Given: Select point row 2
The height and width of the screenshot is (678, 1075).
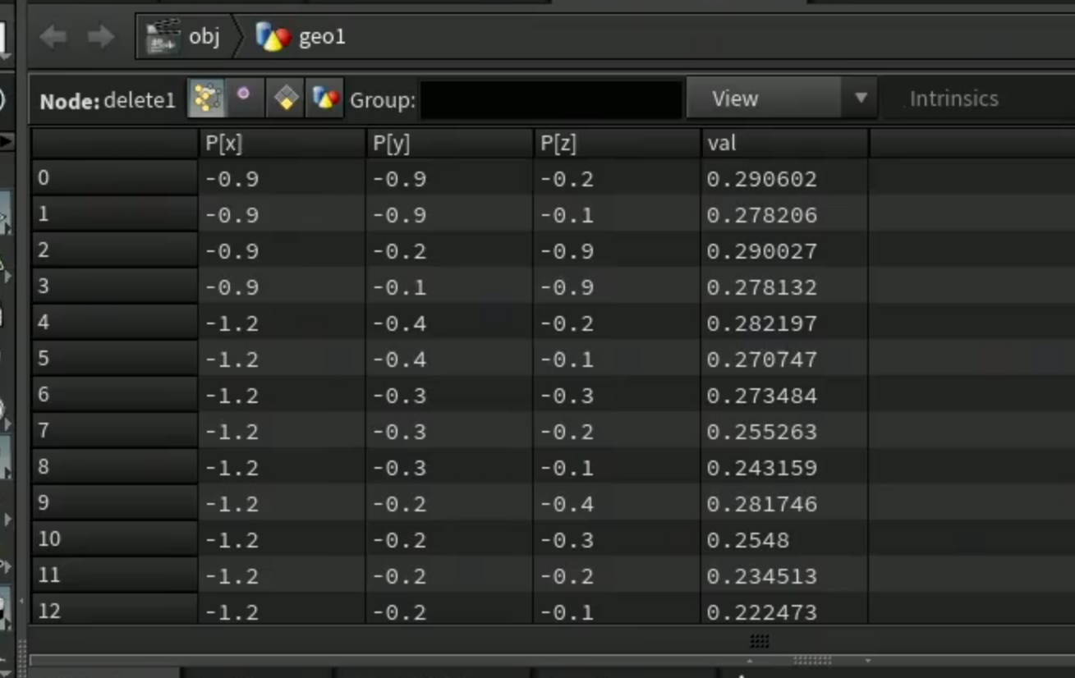Looking at the screenshot, I should (114, 250).
